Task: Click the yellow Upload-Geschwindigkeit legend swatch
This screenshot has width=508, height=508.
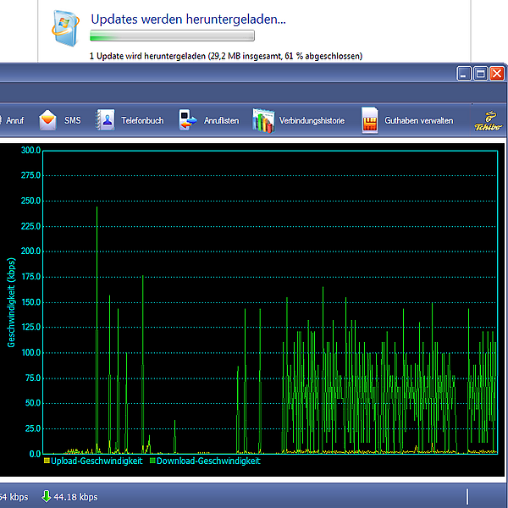Action: [x=47, y=461]
